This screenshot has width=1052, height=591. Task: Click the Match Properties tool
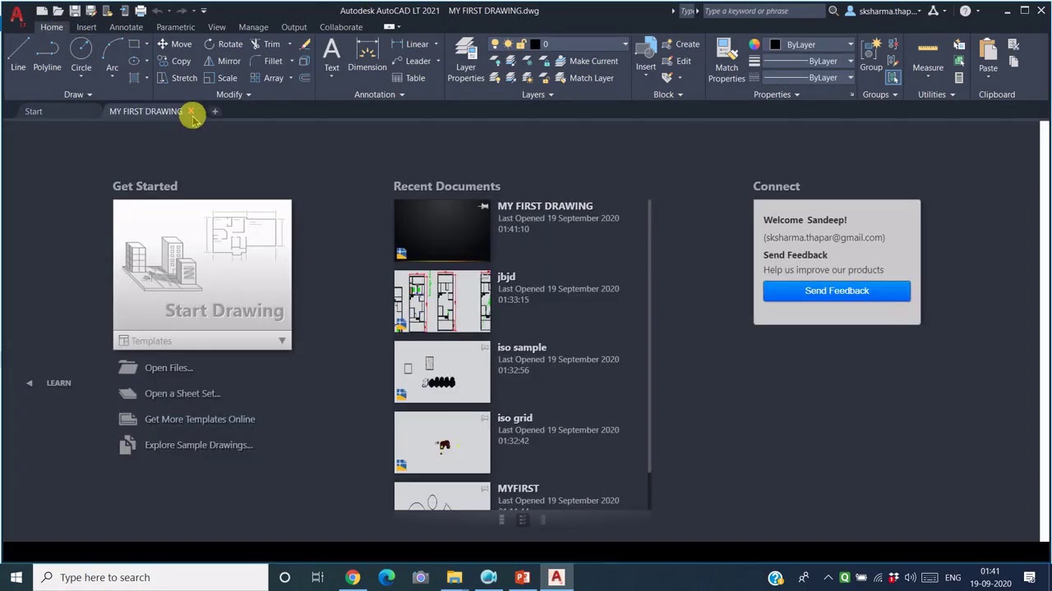pos(727,60)
